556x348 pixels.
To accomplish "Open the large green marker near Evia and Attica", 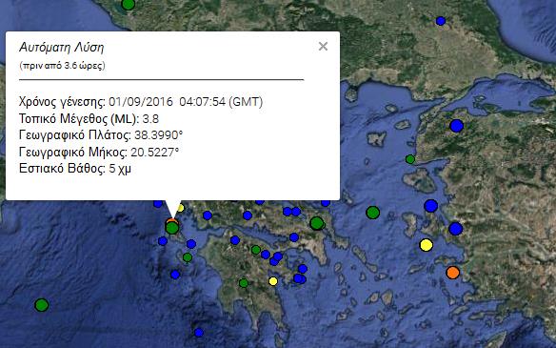I will [x=317, y=223].
